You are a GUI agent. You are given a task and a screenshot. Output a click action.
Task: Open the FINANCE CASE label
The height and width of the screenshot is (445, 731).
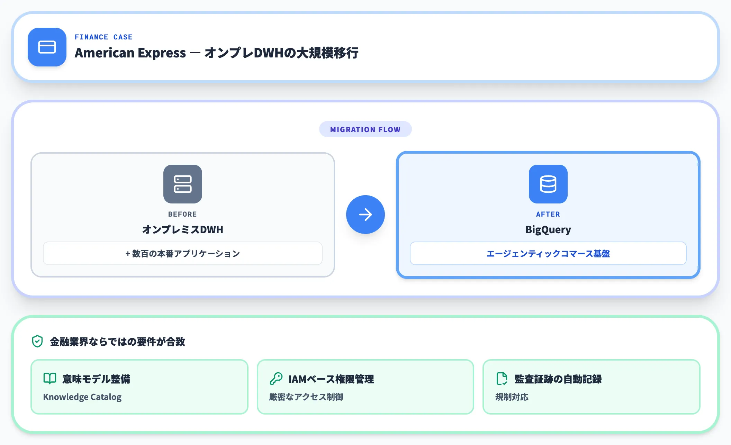click(103, 37)
